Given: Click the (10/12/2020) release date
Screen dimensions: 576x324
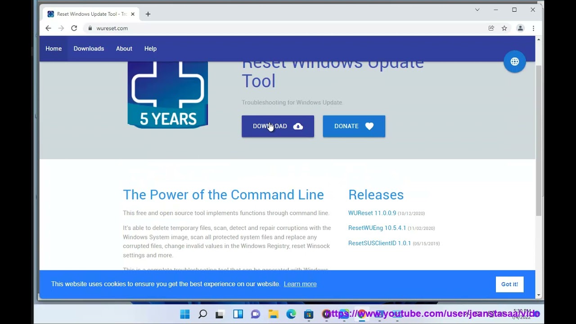Looking at the screenshot, I should coord(411,214).
